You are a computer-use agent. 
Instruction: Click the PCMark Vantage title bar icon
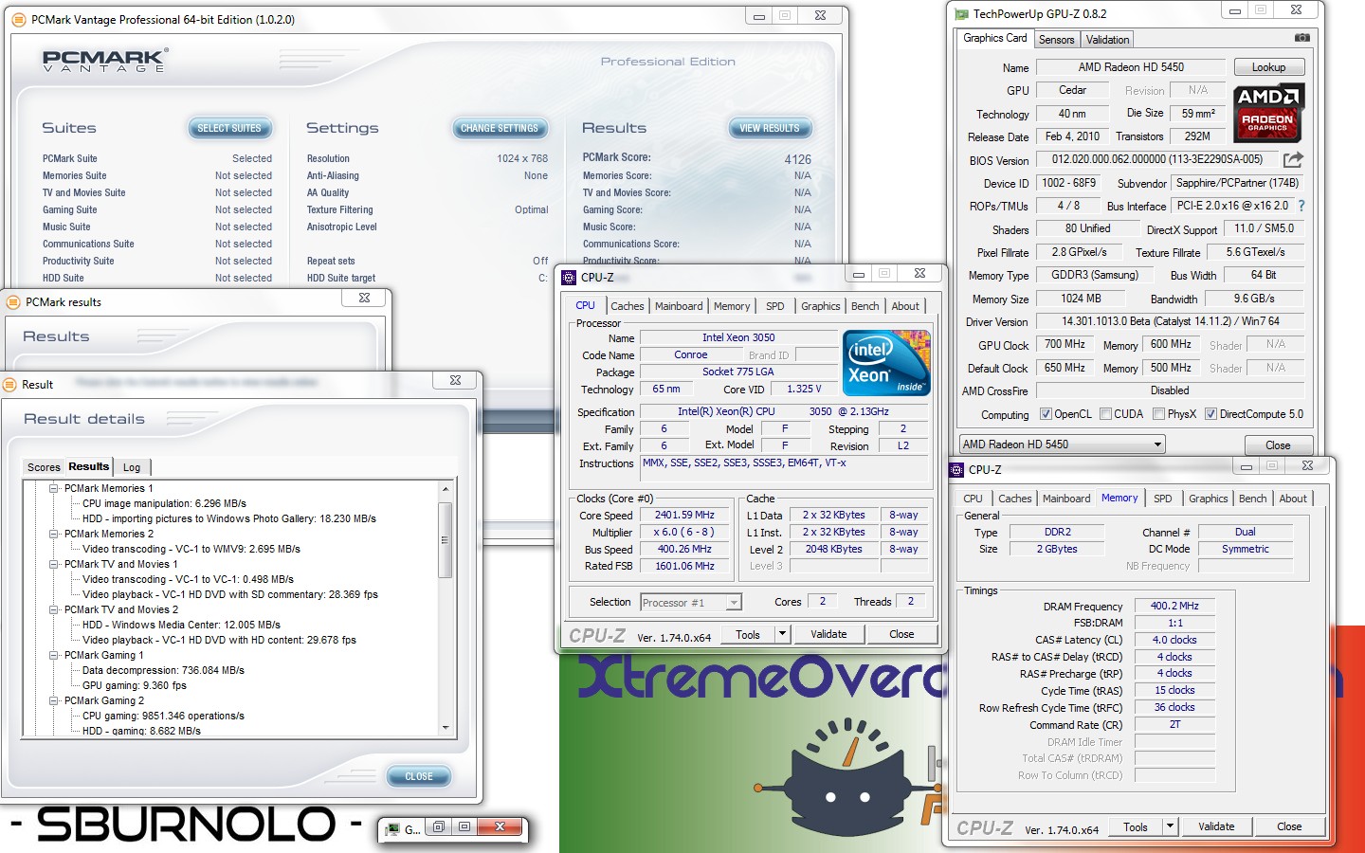pyautogui.click(x=19, y=19)
